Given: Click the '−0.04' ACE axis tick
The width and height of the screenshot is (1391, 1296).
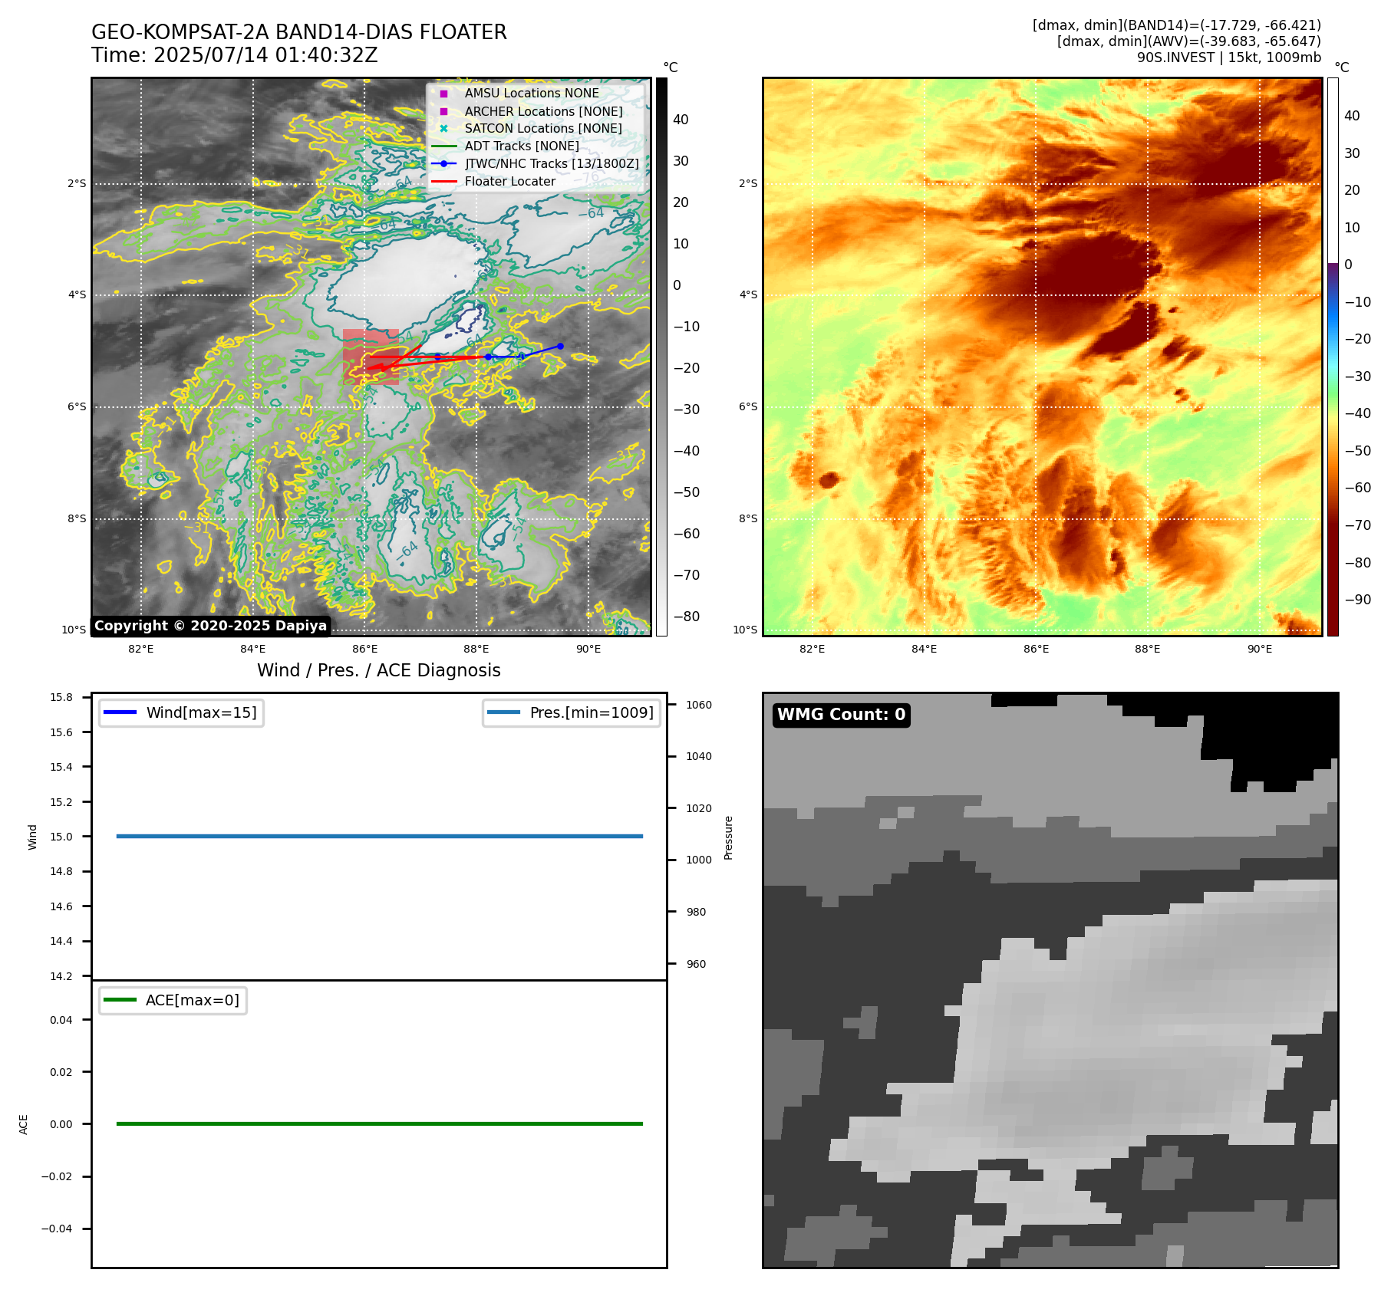Looking at the screenshot, I should [57, 1229].
